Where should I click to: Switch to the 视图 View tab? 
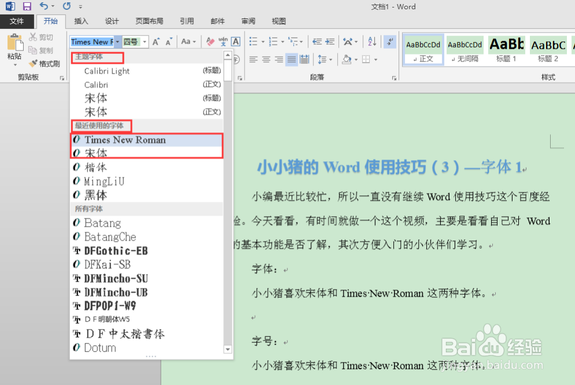pyautogui.click(x=279, y=21)
